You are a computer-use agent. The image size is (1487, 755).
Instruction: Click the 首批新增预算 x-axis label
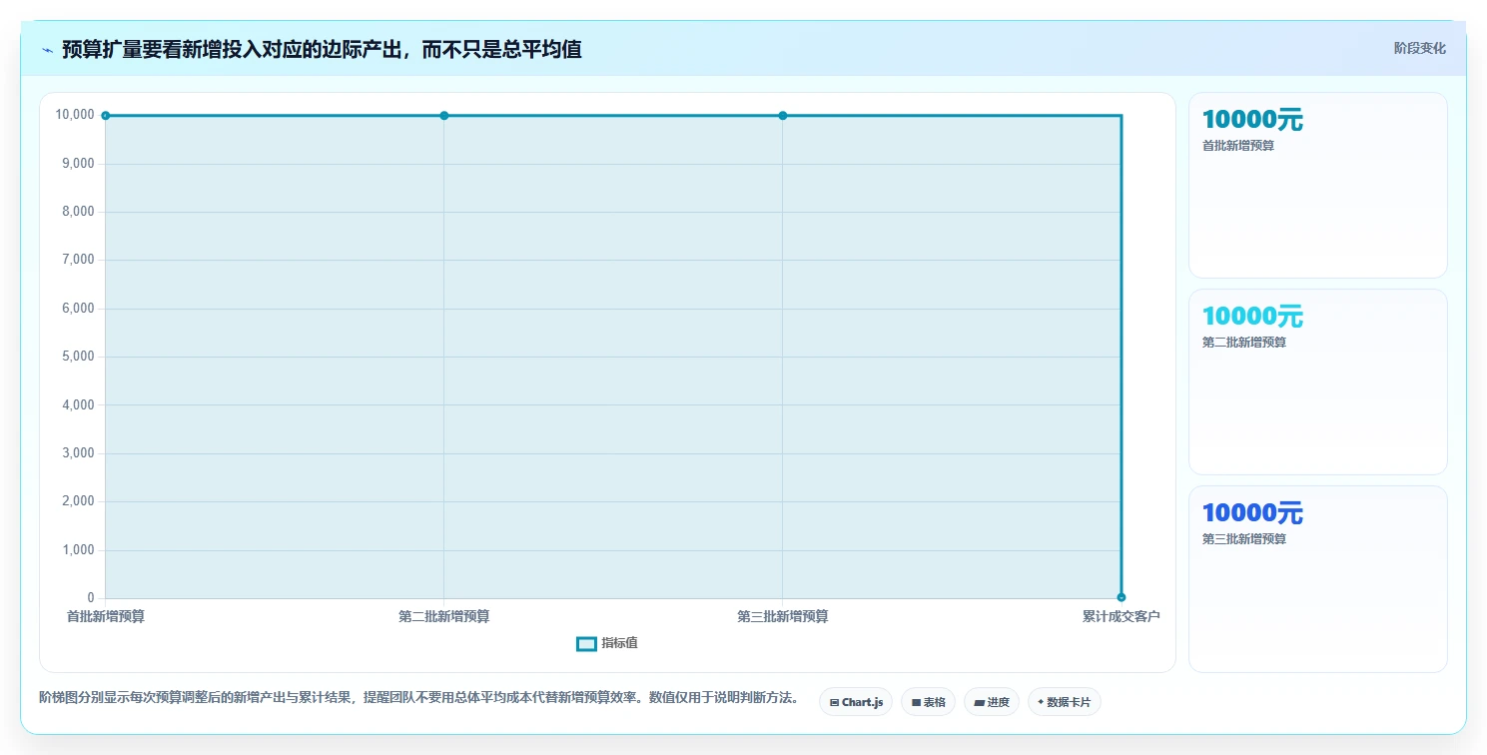click(x=106, y=616)
